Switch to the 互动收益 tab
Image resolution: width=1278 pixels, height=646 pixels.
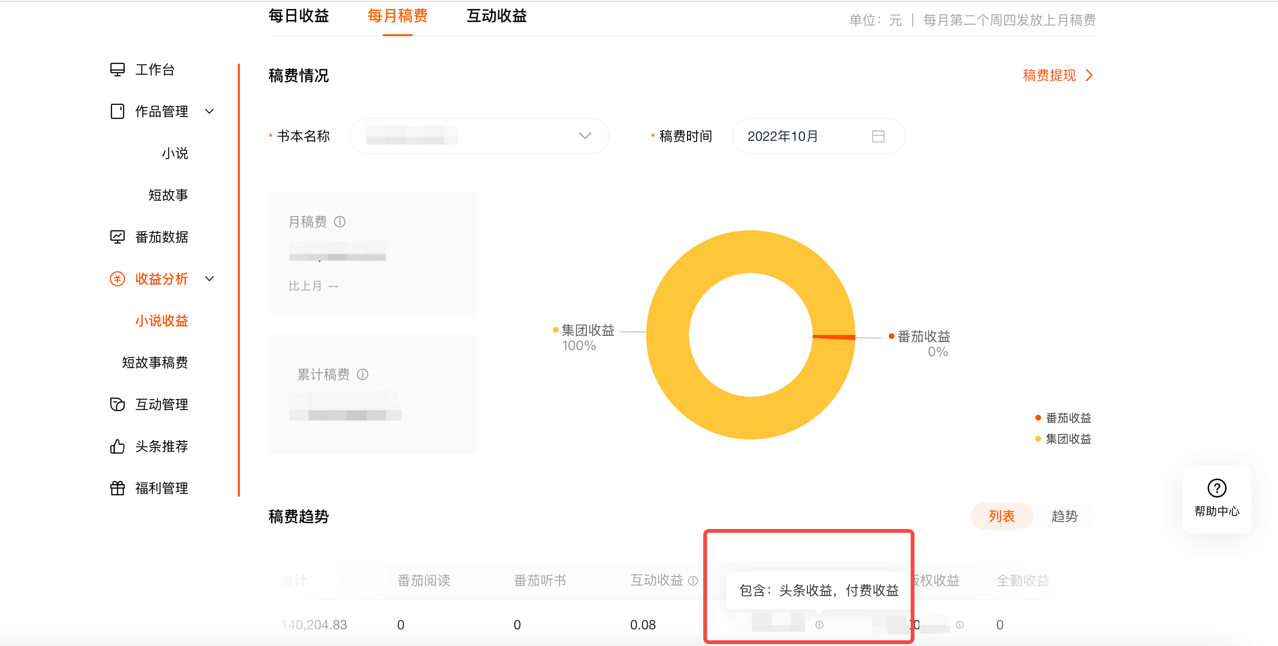[x=496, y=16]
